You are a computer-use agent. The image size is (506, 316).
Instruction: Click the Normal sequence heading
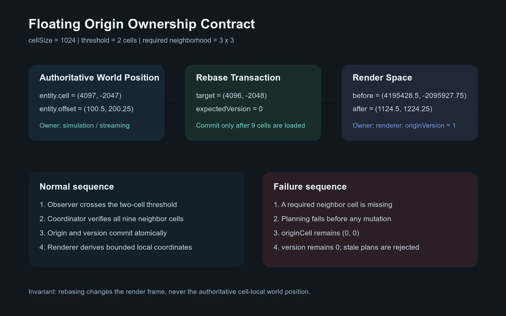tap(77, 187)
